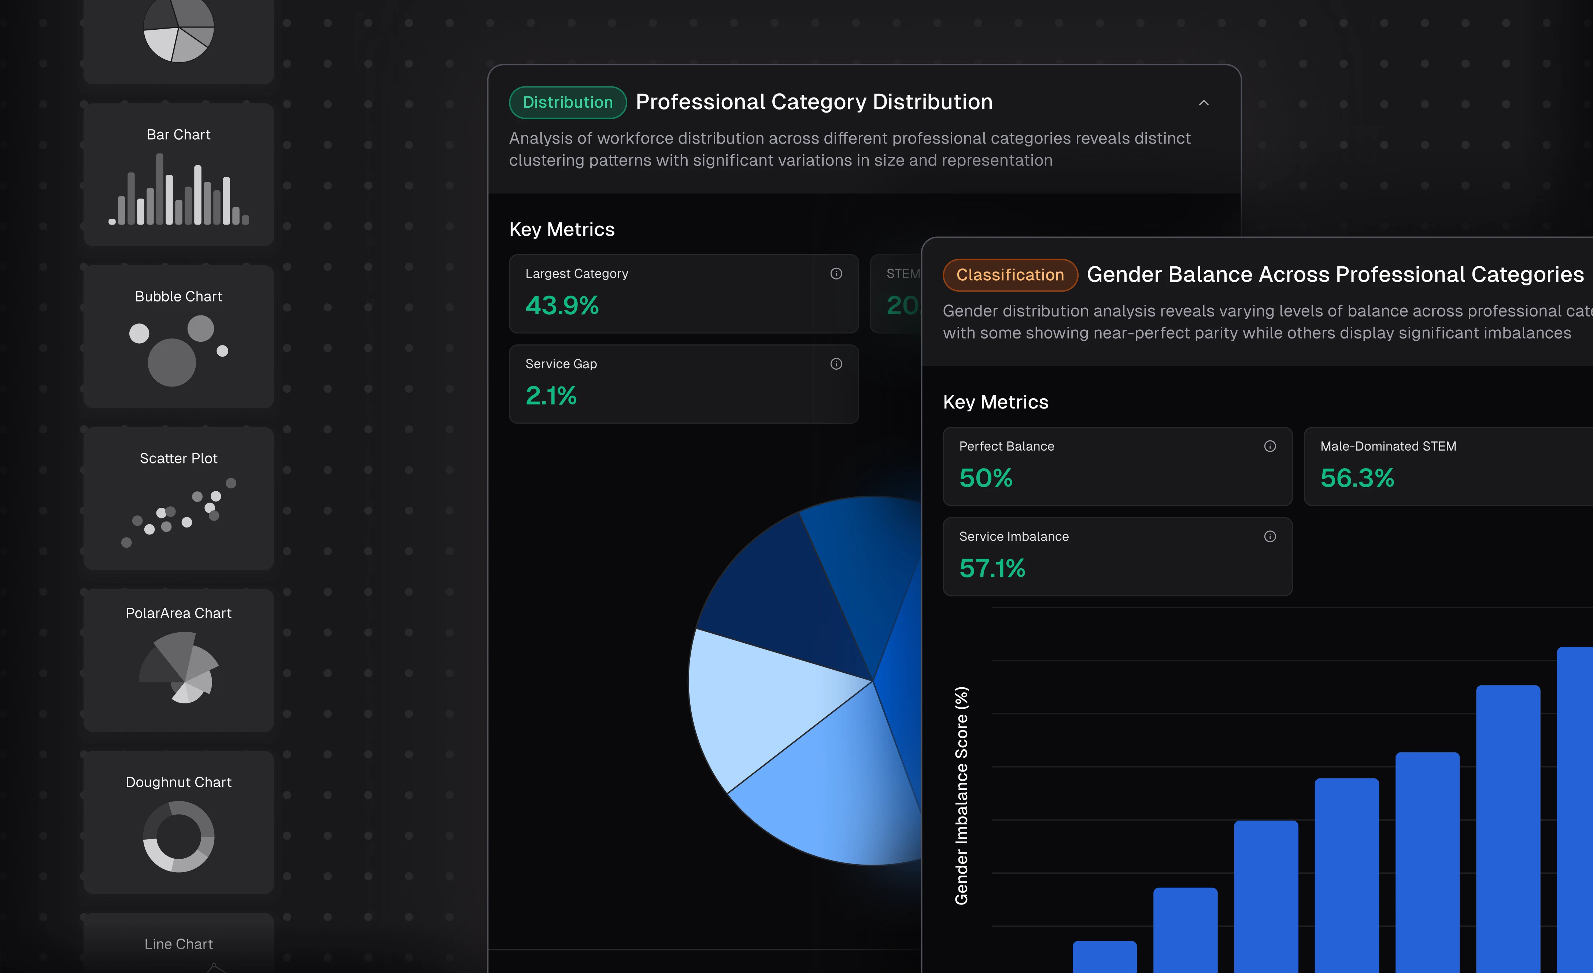1593x973 pixels.
Task: Click the Largest Category 43.9% value
Action: click(562, 306)
